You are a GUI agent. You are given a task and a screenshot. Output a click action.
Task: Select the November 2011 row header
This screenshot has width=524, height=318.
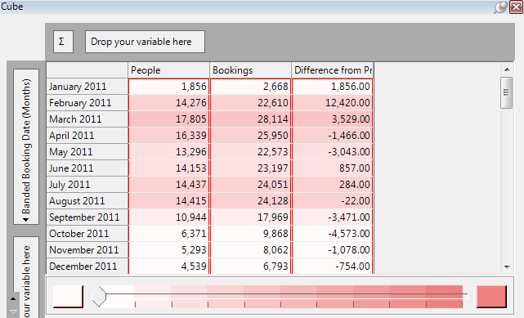tap(87, 250)
